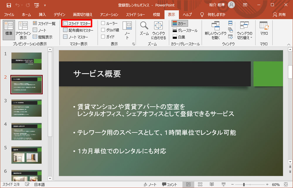
Task: Select the 画面切り替え tab
Action: pyautogui.click(x=82, y=15)
